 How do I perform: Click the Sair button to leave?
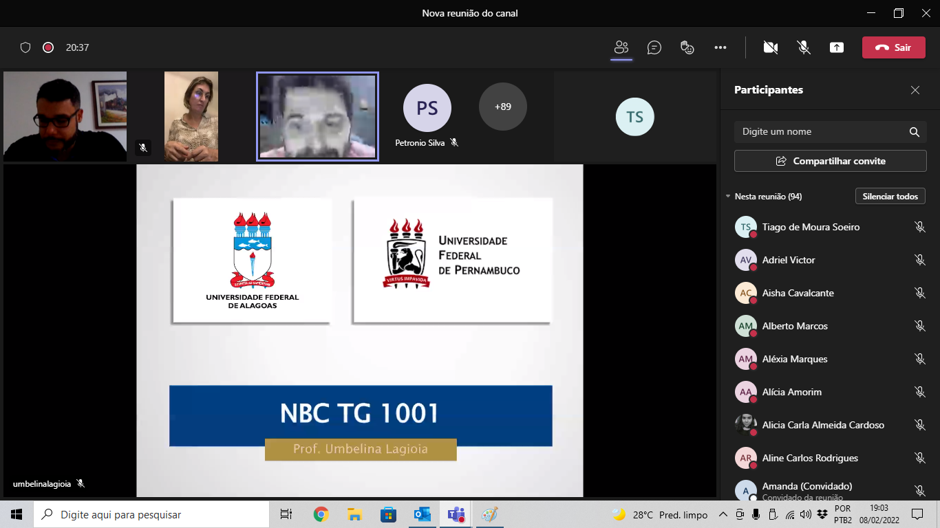coord(893,47)
